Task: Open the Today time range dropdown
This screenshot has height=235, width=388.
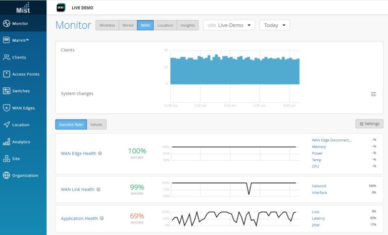Action: (x=274, y=25)
